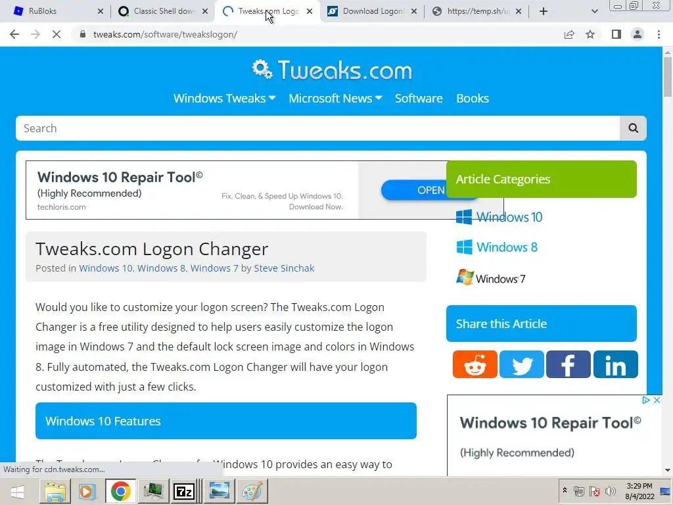Share article on Facebook
Image resolution: width=673 pixels, height=505 pixels.
point(569,364)
